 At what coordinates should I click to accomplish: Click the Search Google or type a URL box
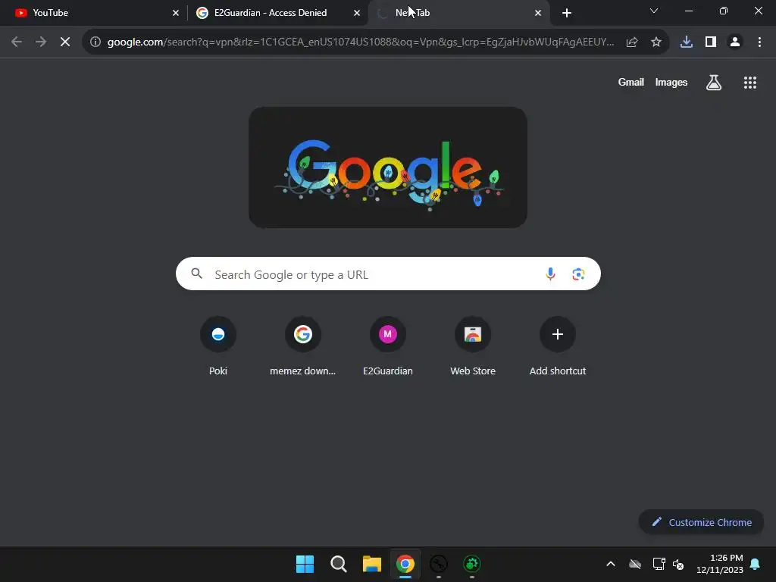388,274
